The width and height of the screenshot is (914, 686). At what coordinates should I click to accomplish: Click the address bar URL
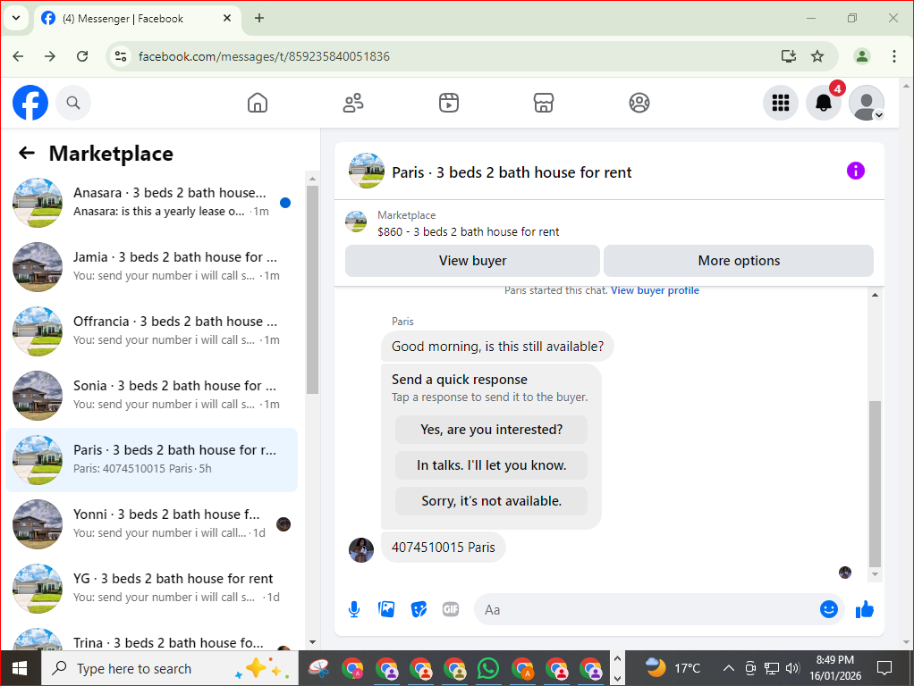pos(264,56)
